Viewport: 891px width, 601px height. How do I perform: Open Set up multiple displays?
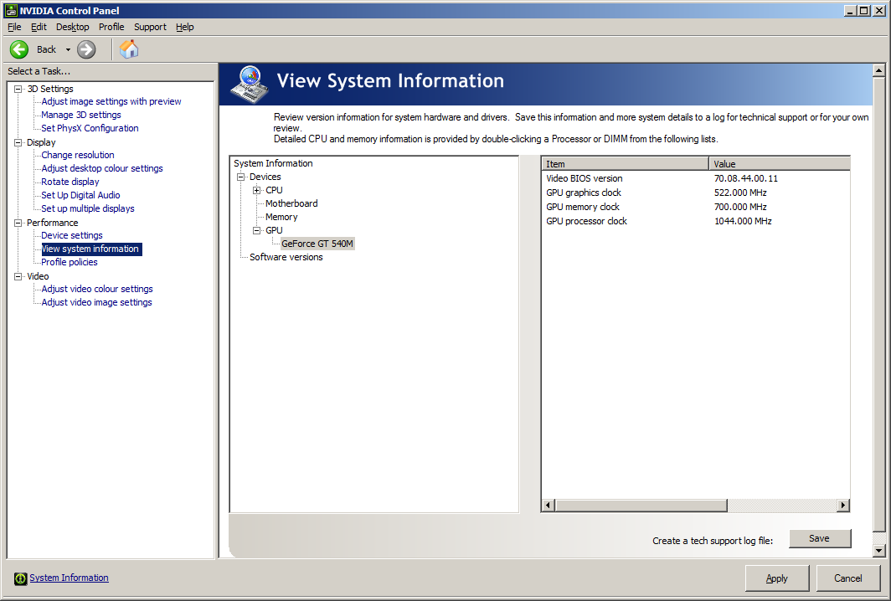pyautogui.click(x=88, y=208)
